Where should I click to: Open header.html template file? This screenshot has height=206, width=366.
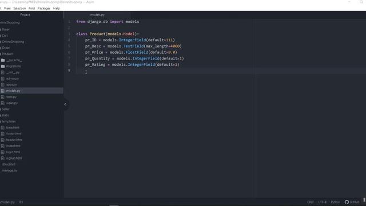(14, 140)
